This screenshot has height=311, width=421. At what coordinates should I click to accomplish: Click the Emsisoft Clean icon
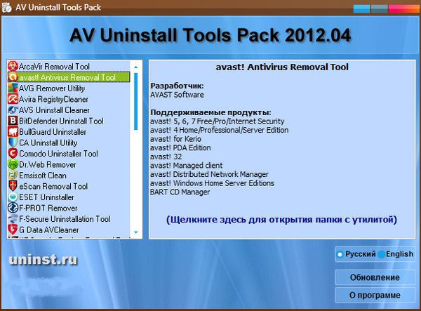click(13, 176)
